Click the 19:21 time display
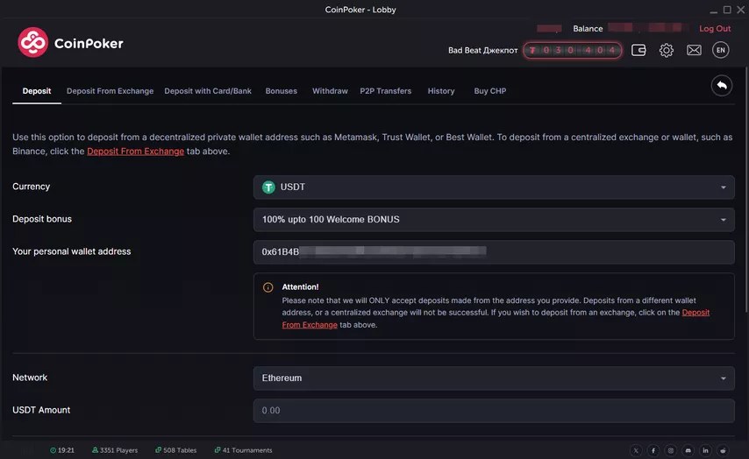This screenshot has width=749, height=459. pyautogui.click(x=66, y=450)
